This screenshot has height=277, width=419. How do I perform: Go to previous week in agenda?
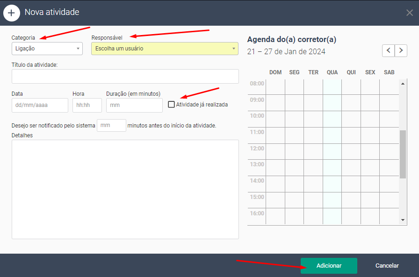(388, 50)
